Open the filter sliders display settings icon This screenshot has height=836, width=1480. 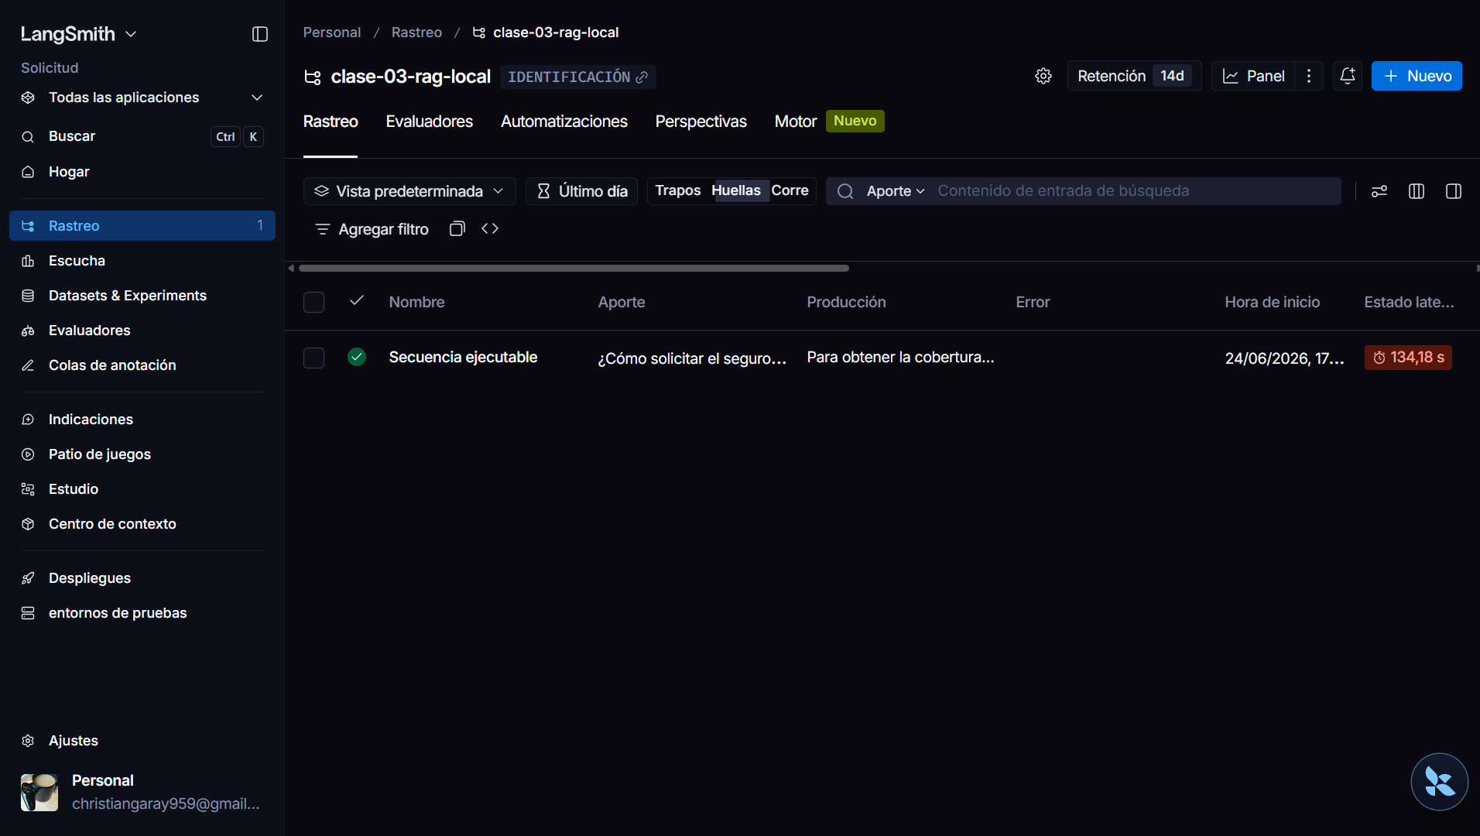[1379, 191]
